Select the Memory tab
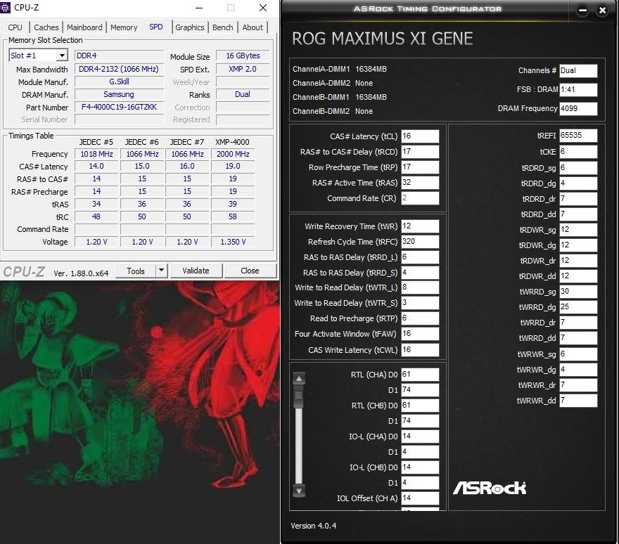619x544 pixels. coord(124,27)
